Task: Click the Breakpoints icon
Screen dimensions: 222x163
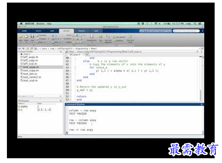Action: [x=92, y=36]
